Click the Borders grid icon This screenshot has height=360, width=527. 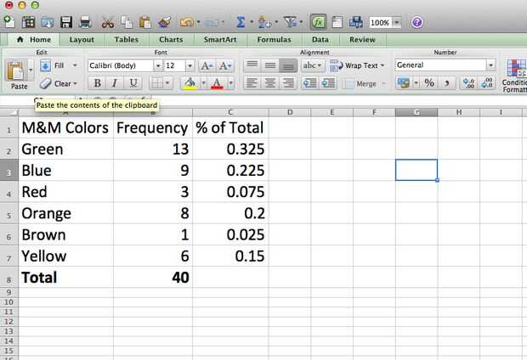157,83
